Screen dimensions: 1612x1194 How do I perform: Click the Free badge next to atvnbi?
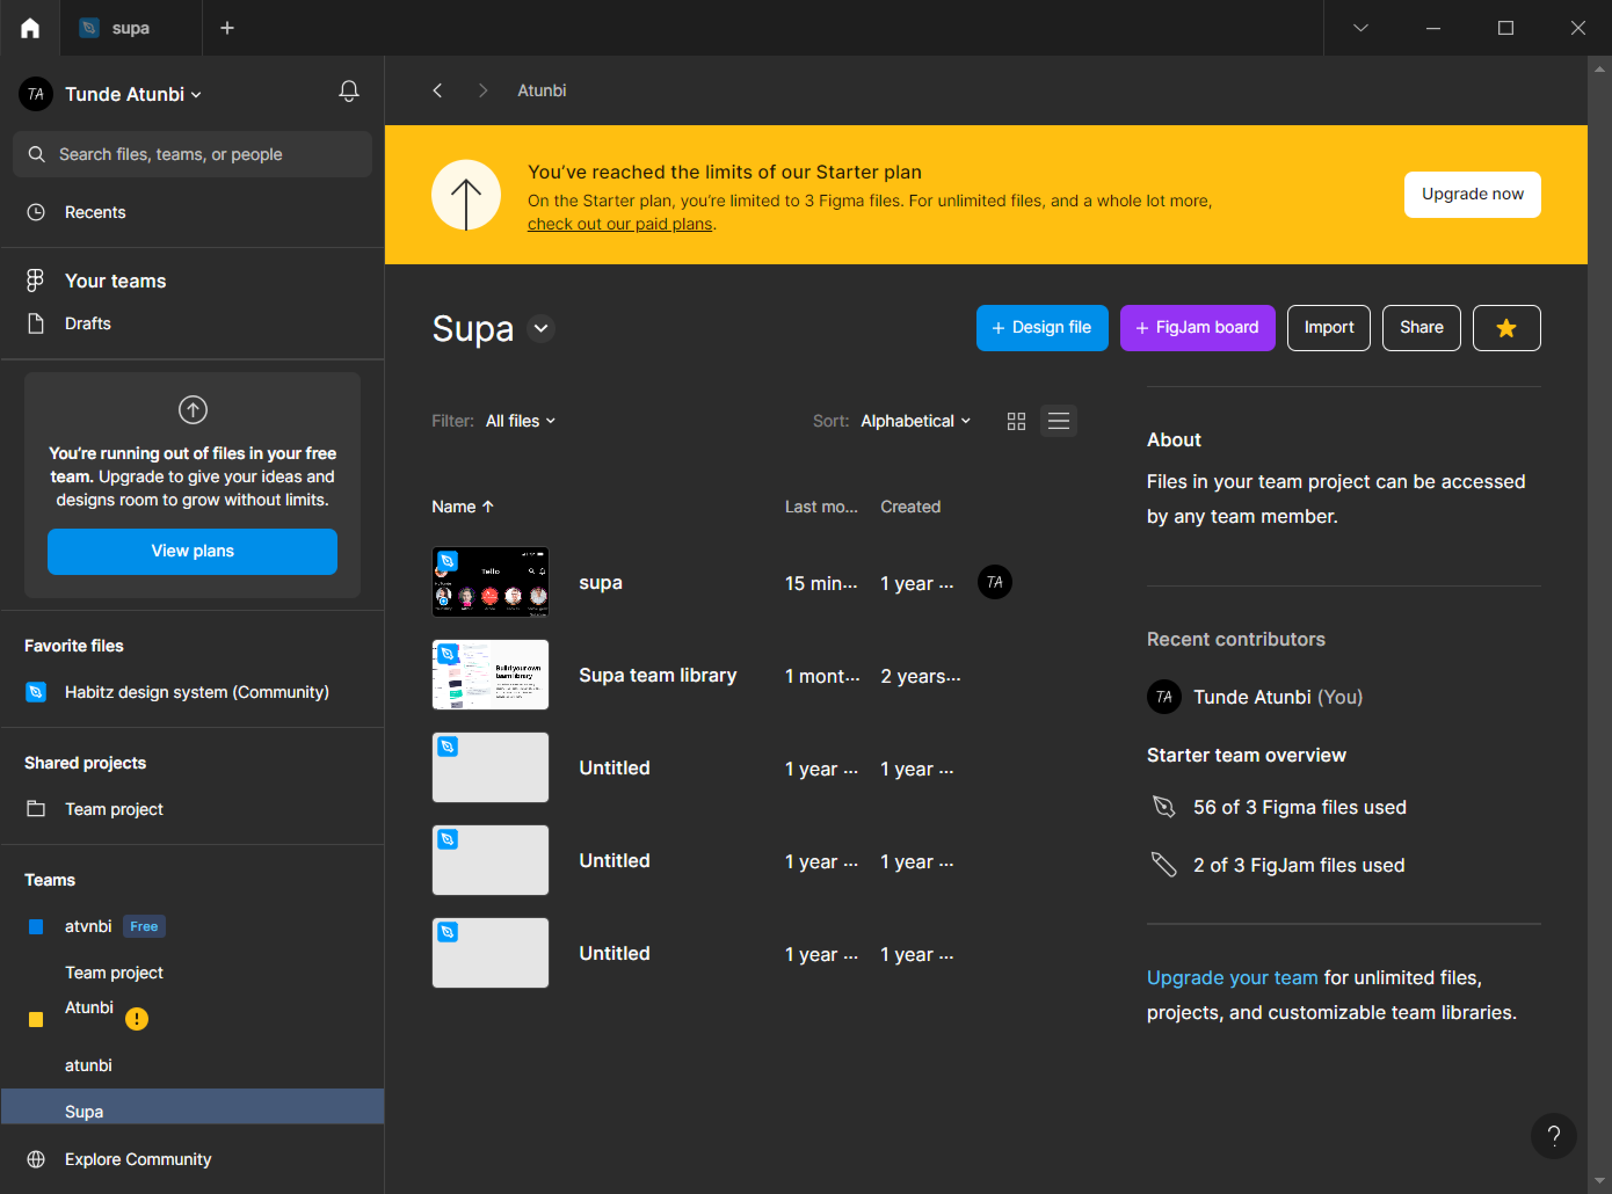point(144,926)
